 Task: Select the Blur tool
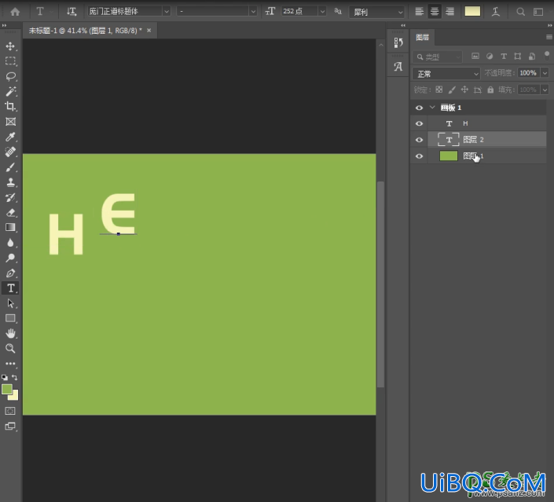[x=10, y=243]
